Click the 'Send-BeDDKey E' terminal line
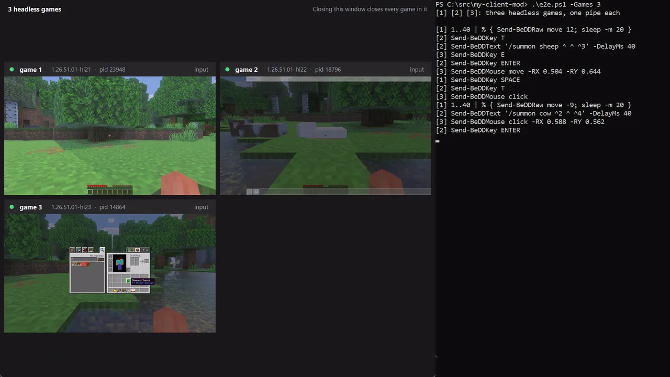 (470, 54)
